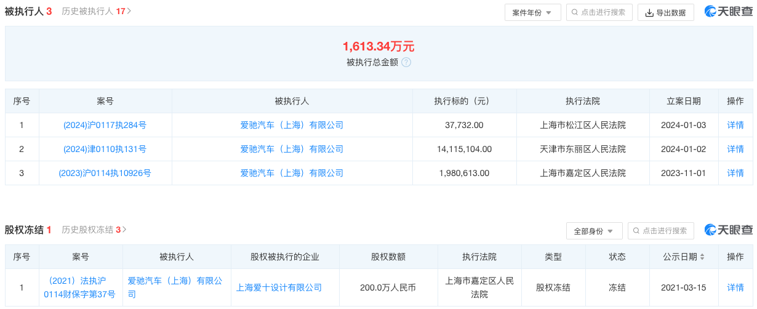Open case (2024)沪0117执284号

[x=105, y=125]
